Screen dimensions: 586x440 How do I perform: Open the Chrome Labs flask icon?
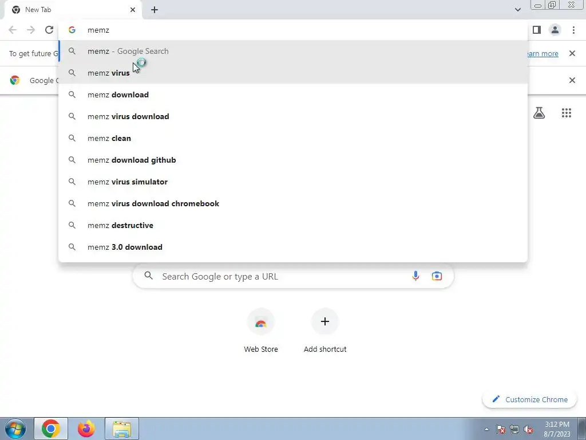click(x=539, y=113)
